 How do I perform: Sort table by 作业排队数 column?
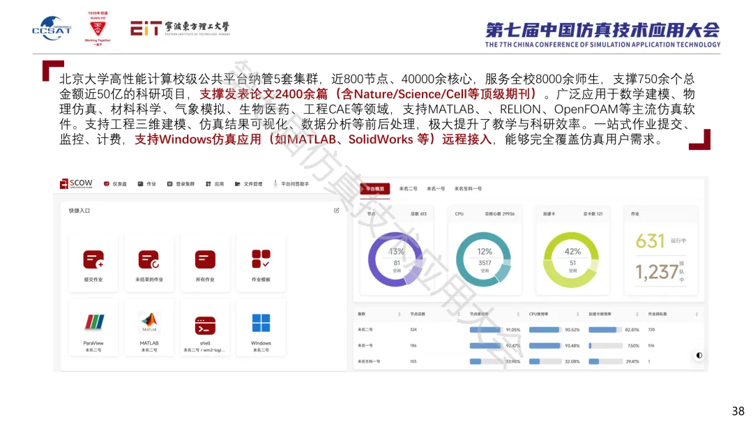coord(697,314)
